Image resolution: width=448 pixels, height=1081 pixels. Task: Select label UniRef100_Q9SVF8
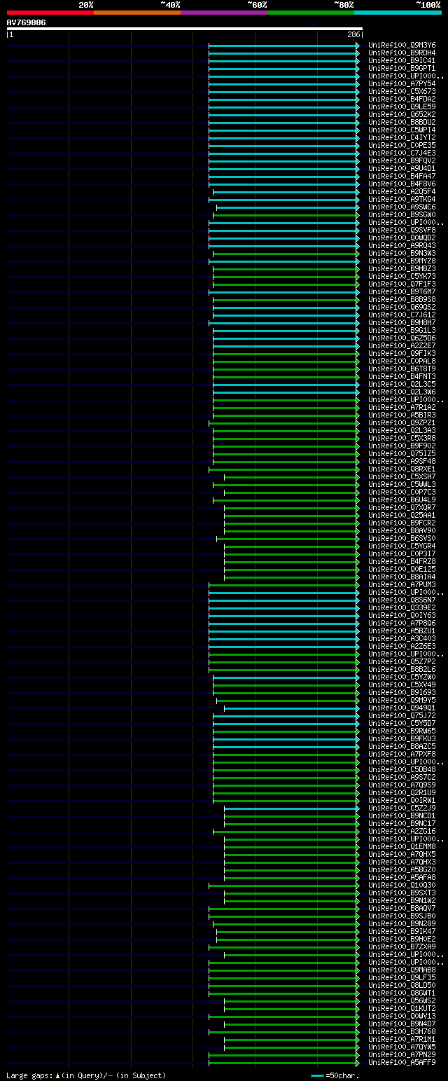click(402, 230)
